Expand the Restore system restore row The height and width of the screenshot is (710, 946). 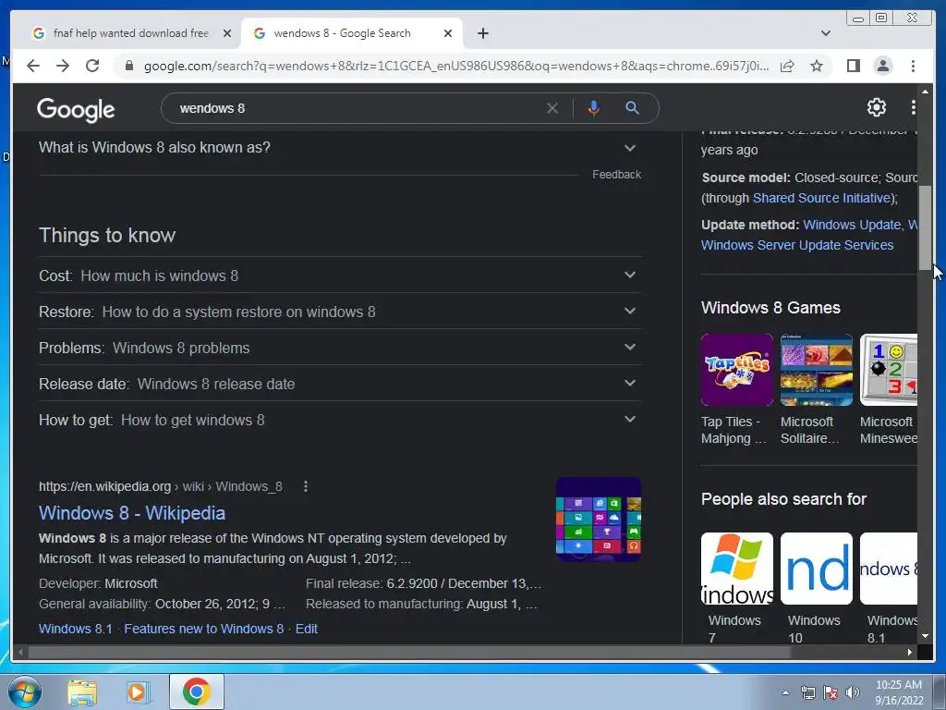click(x=339, y=312)
